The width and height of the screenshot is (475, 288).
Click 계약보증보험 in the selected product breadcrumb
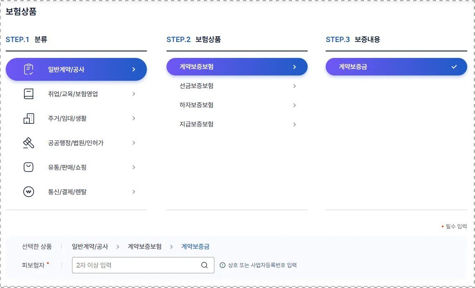144,247
